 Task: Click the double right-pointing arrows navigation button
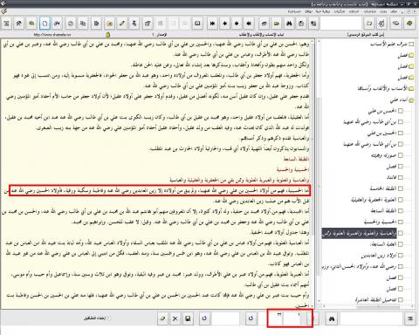pos(212,24)
